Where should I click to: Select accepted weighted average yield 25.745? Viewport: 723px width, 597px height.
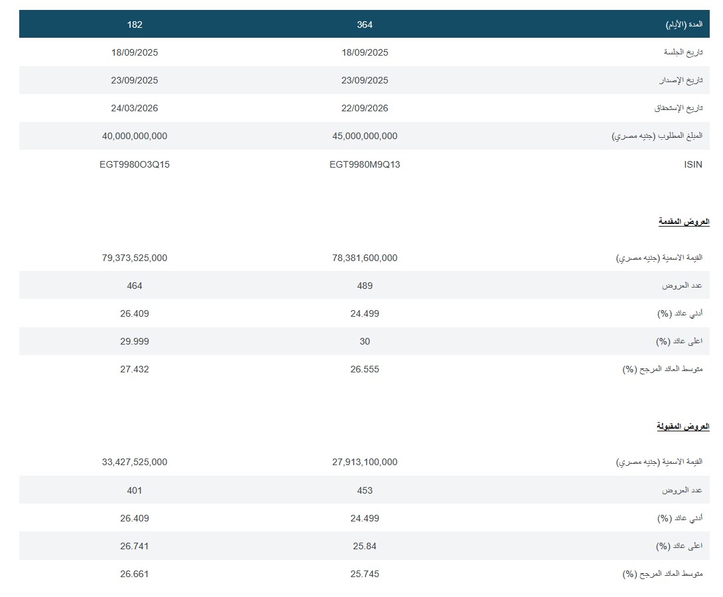point(365,574)
